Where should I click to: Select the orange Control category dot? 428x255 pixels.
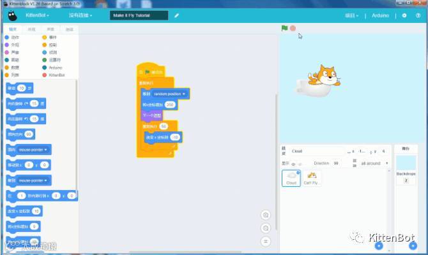pyautogui.click(x=45, y=45)
